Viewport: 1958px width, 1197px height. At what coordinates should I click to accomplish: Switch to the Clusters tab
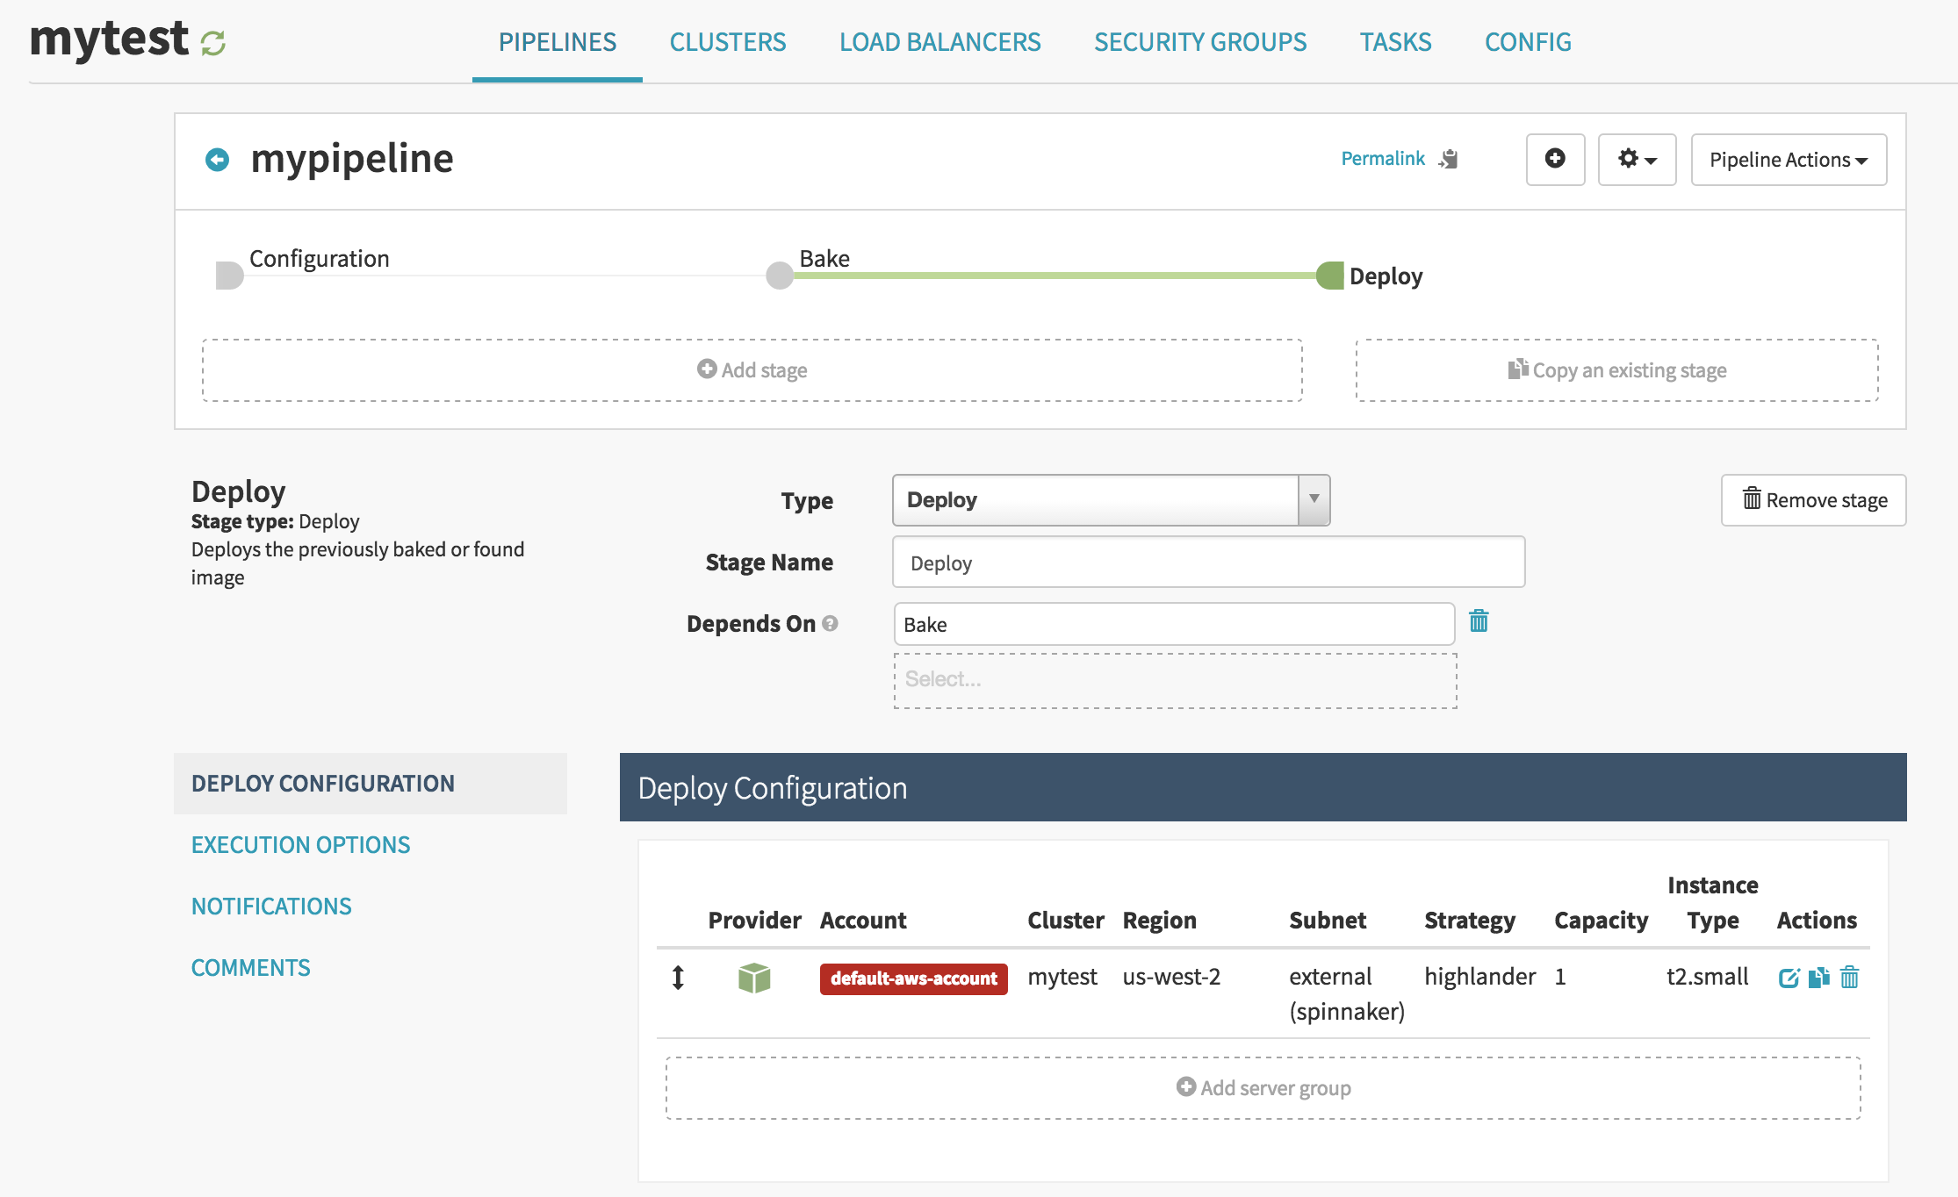pyautogui.click(x=727, y=42)
